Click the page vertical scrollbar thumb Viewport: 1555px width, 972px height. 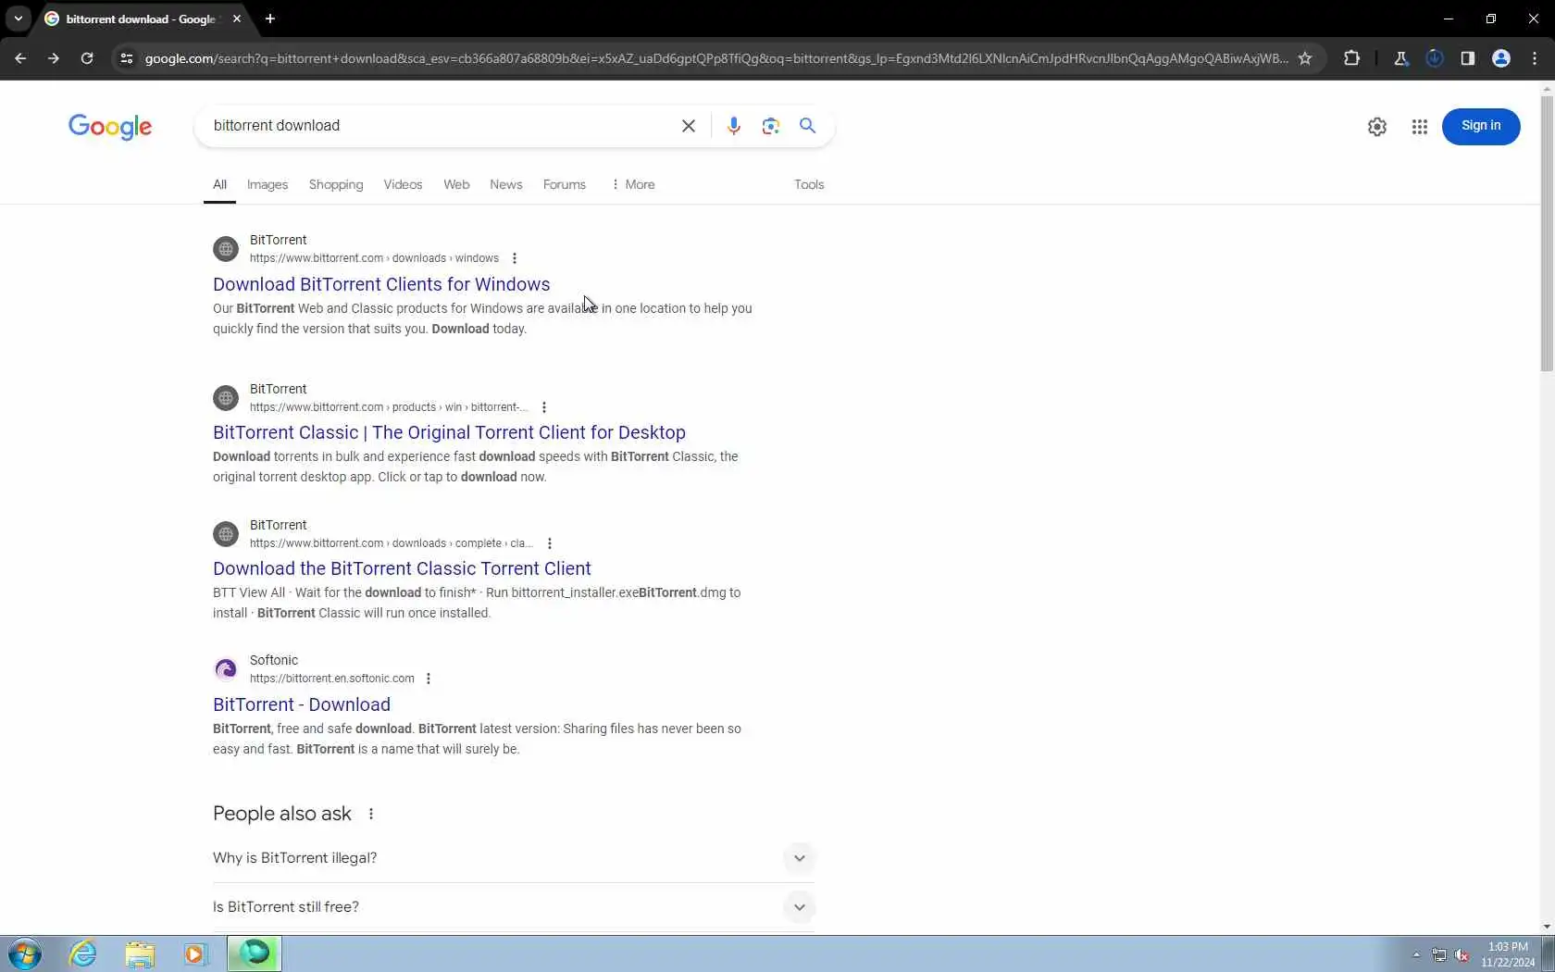click(1547, 233)
